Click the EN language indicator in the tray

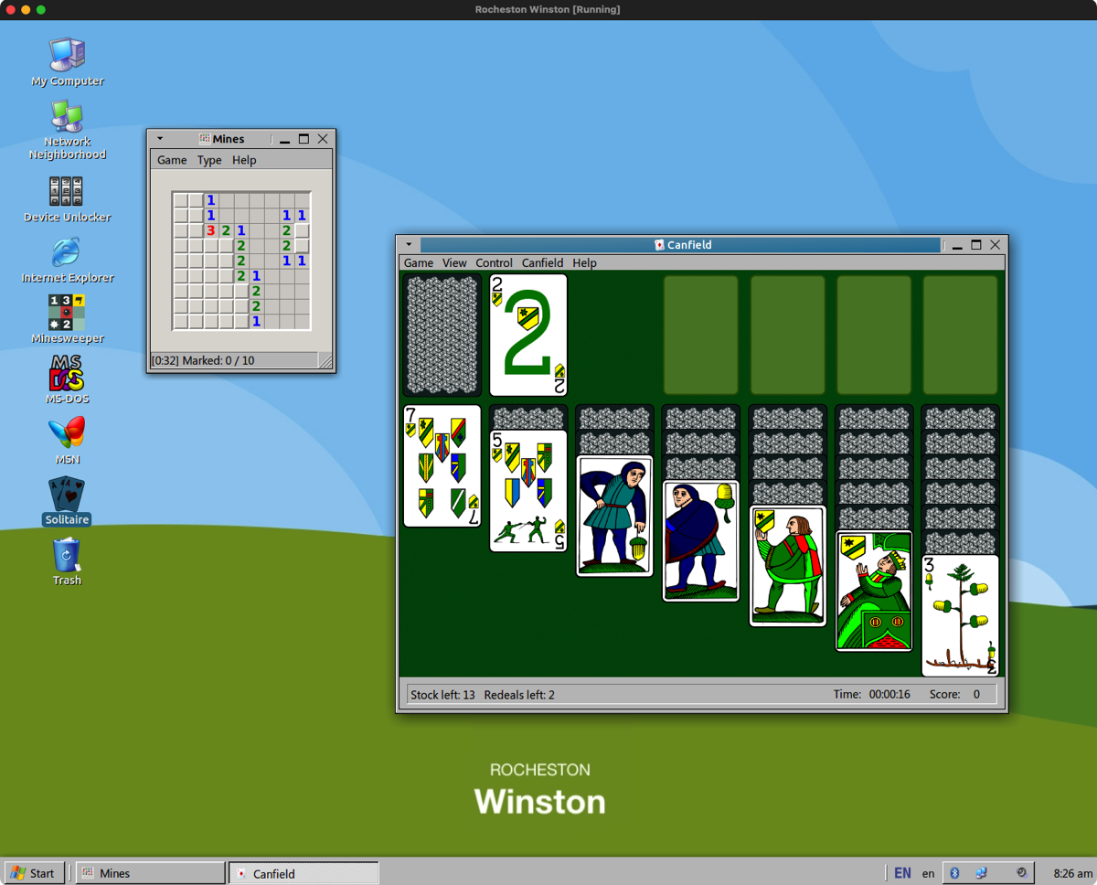pos(902,873)
